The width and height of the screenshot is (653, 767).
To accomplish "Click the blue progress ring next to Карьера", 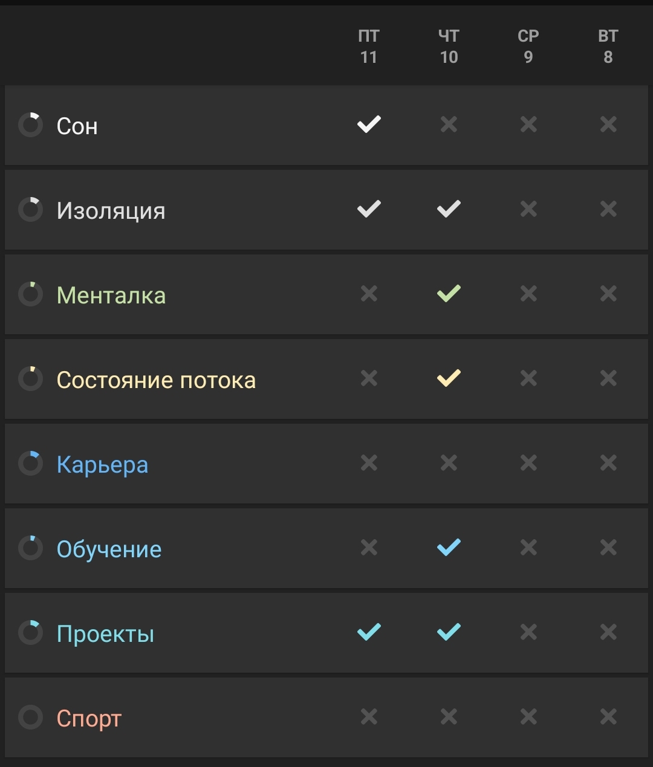I will click(x=30, y=464).
